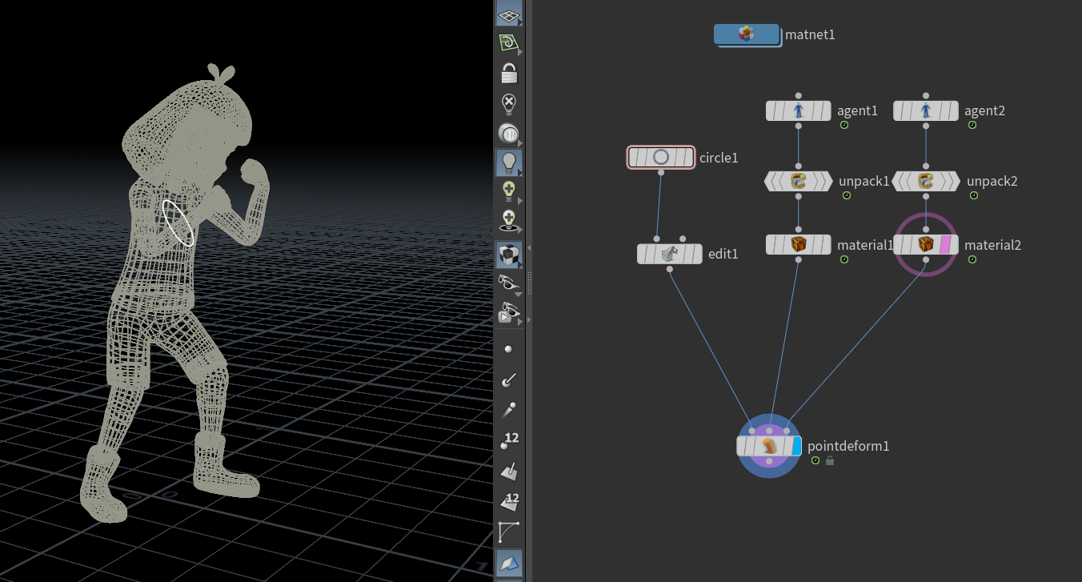Select the unpack2 node icon
Viewport: 1082px width, 582px height.
926,181
